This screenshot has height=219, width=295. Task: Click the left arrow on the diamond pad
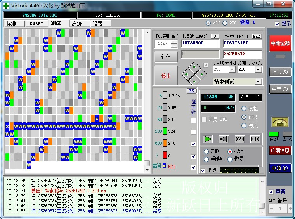click(x=186, y=74)
